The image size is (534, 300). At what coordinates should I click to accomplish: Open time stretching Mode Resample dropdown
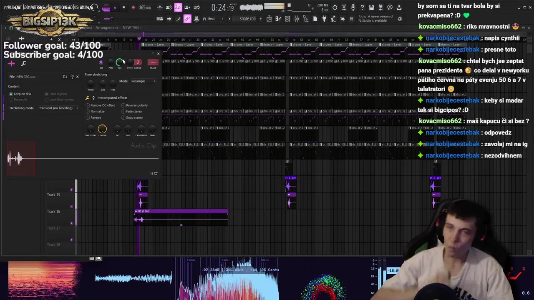click(143, 81)
